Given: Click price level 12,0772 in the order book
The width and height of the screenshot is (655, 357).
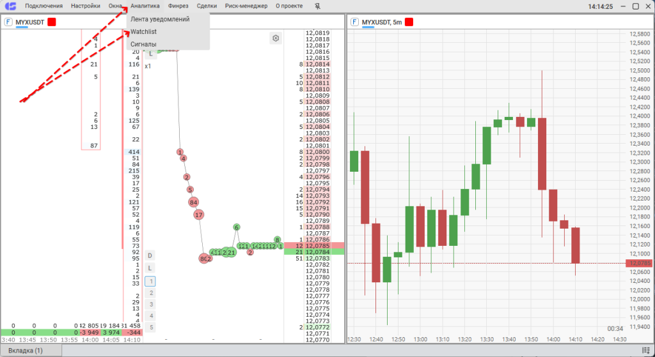Looking at the screenshot, I should pyautogui.click(x=317, y=327).
